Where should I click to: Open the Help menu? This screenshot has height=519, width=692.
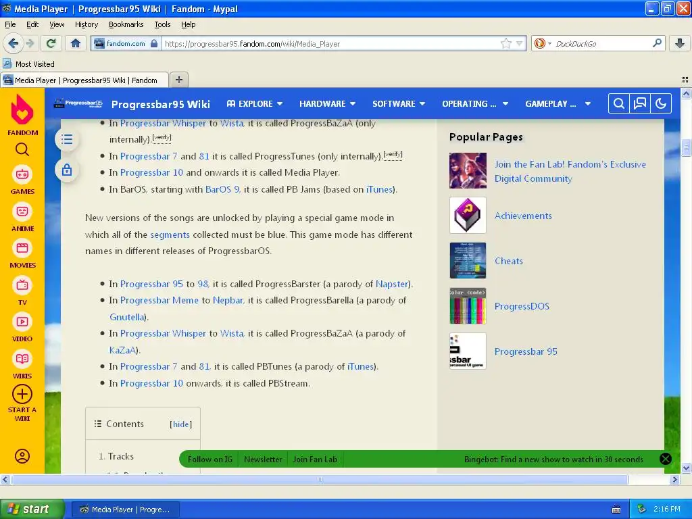pos(188,25)
